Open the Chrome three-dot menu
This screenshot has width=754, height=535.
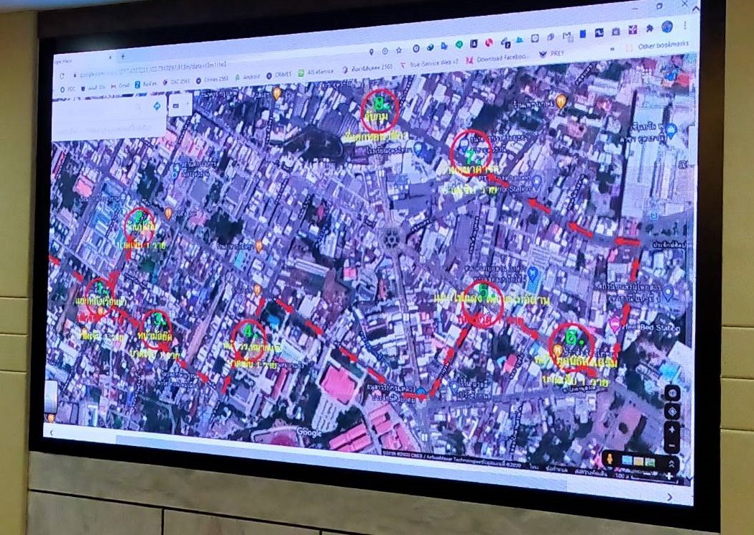(x=685, y=25)
